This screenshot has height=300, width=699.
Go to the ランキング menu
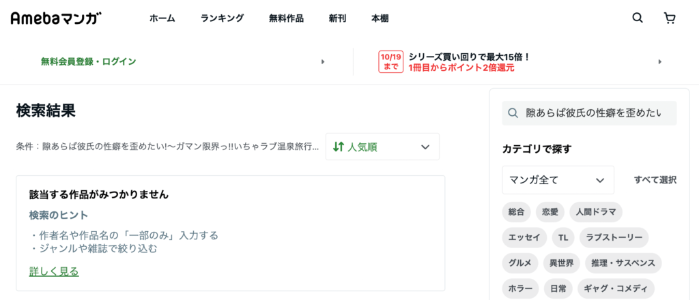coord(222,18)
